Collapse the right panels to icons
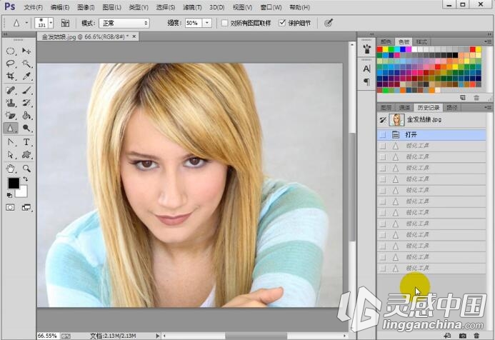The image size is (495, 340). tap(489, 34)
